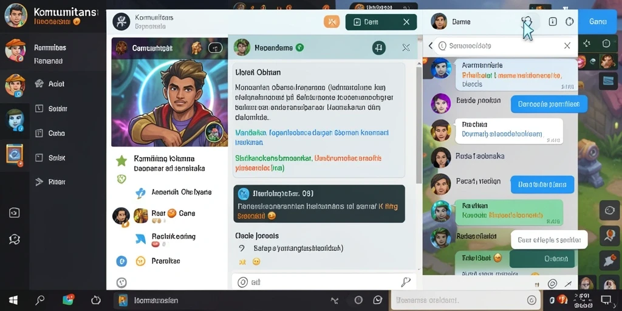Click the message input field in middle panel
The width and height of the screenshot is (622, 311).
(324, 282)
